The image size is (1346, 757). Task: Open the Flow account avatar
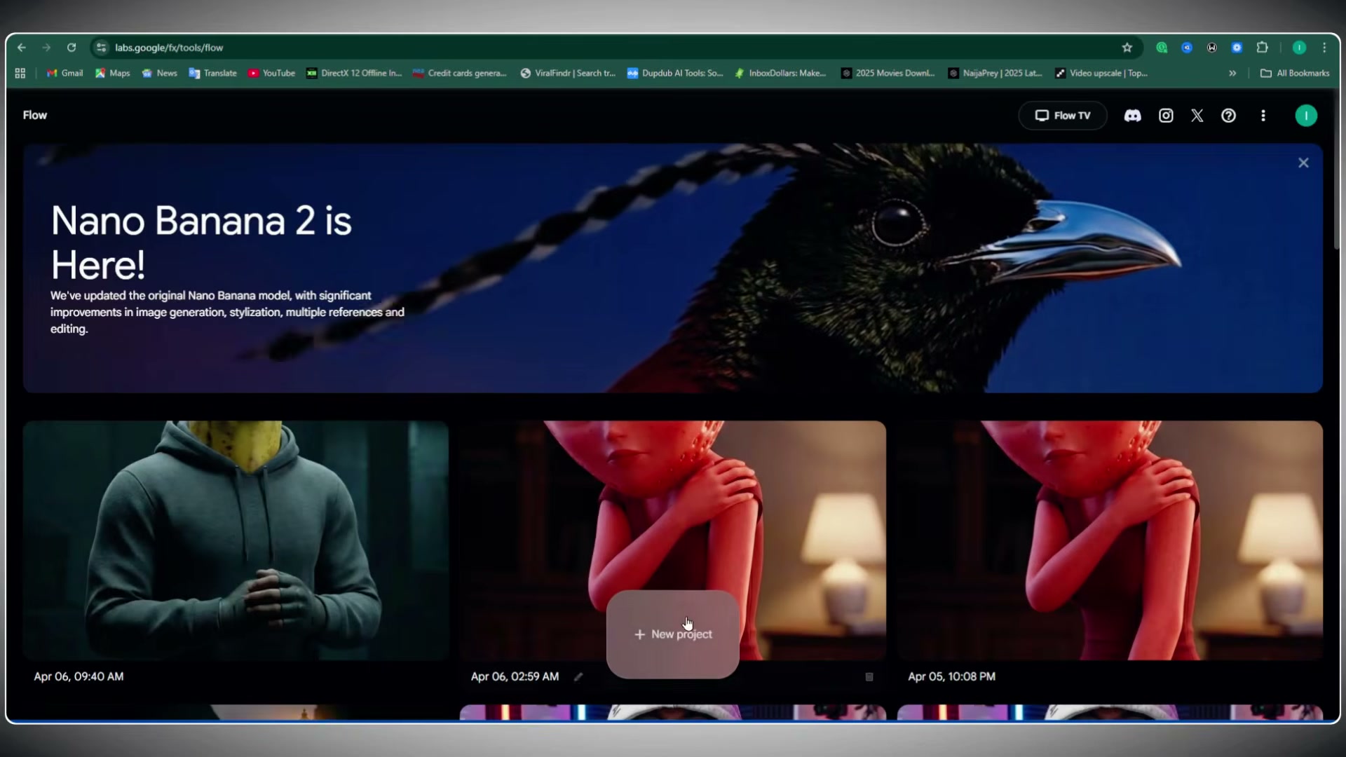point(1306,116)
